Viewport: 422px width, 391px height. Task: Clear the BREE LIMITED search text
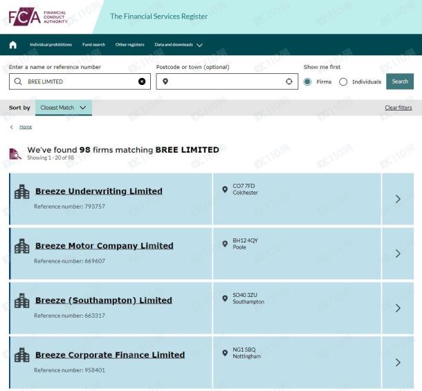click(x=142, y=82)
